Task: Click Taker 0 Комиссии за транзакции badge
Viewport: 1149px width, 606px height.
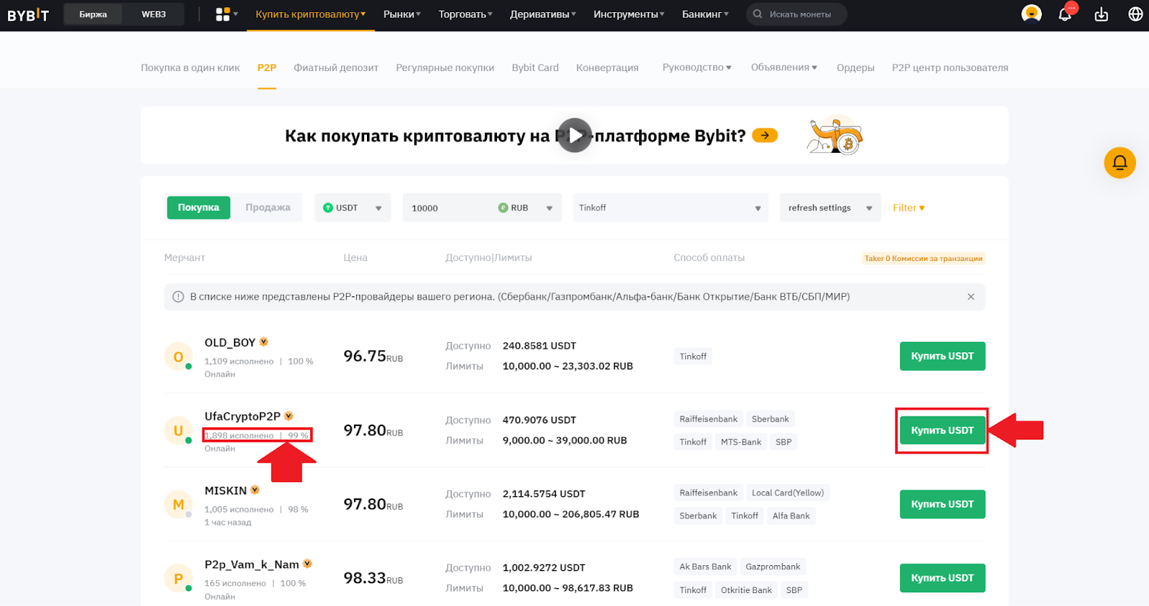Action: coord(924,258)
